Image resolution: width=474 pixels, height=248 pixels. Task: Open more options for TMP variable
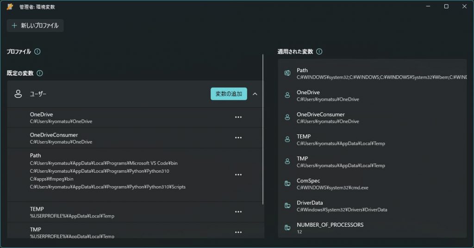click(238, 232)
